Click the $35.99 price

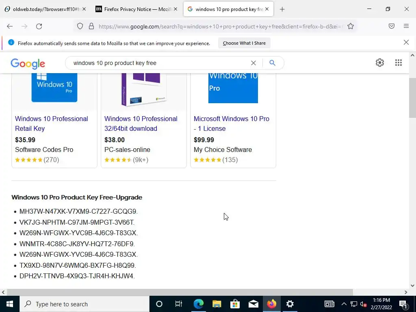click(25, 140)
